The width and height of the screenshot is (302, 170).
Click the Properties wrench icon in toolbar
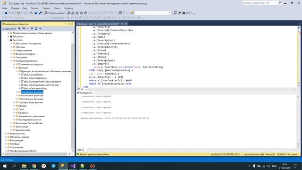coord(179,13)
